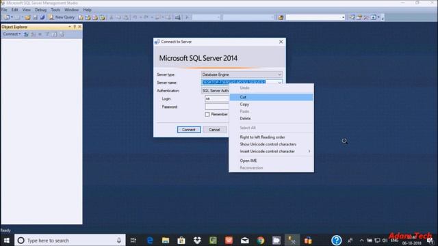
Task: Open Insert Unicode control character submenu
Action: [x=271, y=152]
